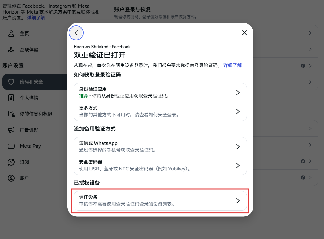
Task: Click the 主页 person icon
Action: 11,33
